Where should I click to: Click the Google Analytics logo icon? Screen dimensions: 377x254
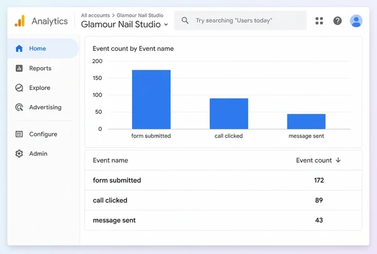tap(19, 21)
